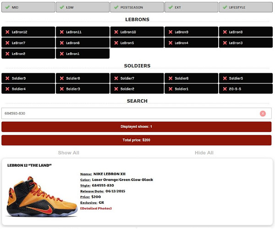Click the Total price: $200 bar
275x229 pixels.
point(136,140)
